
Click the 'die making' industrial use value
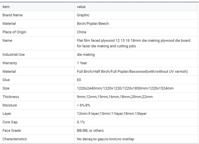tap(86, 54)
